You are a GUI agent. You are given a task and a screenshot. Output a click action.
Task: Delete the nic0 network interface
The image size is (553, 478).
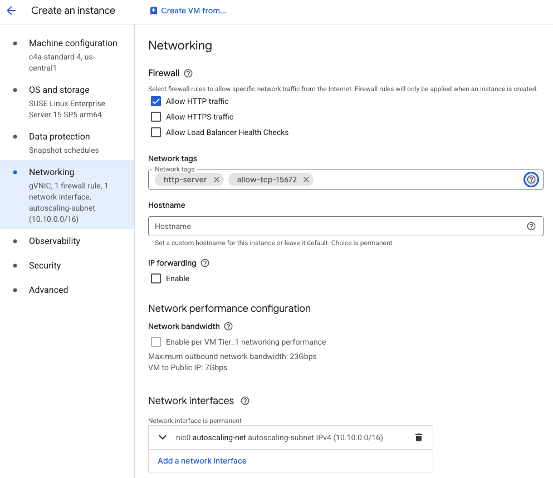418,437
